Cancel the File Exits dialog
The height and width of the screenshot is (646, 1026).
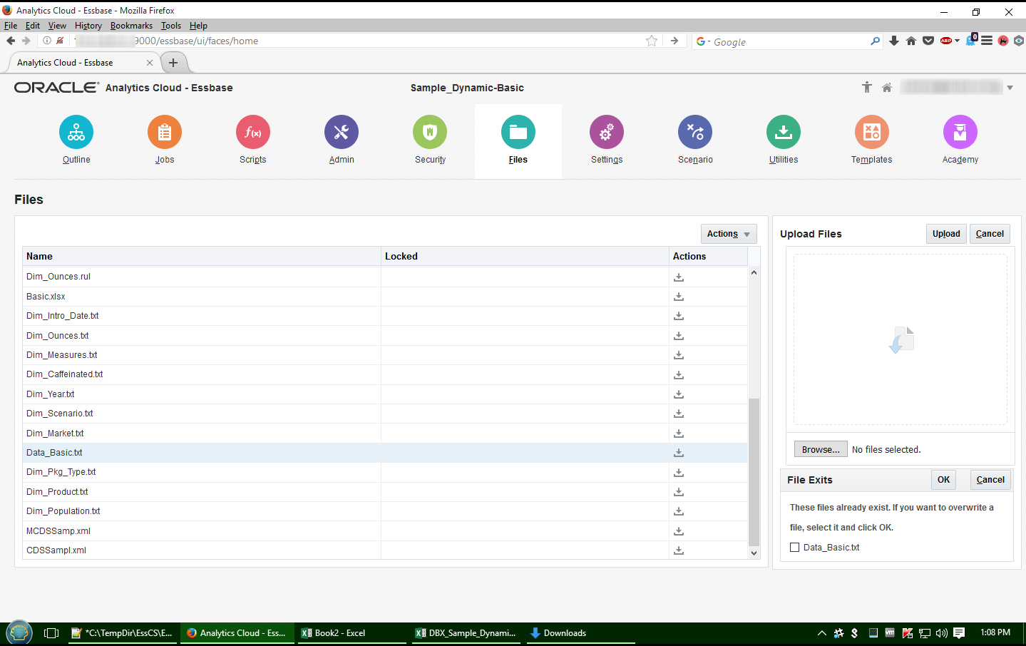[x=990, y=480]
